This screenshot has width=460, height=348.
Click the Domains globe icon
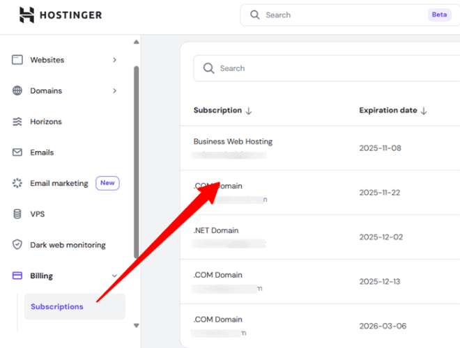pyautogui.click(x=17, y=90)
